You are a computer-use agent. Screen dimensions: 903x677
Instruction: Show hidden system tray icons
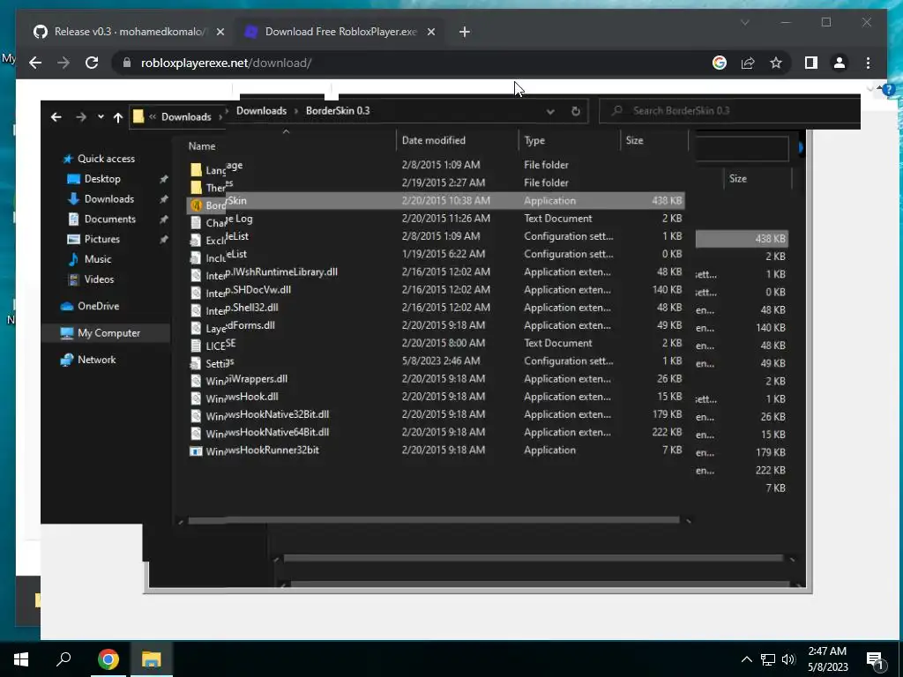point(746,659)
